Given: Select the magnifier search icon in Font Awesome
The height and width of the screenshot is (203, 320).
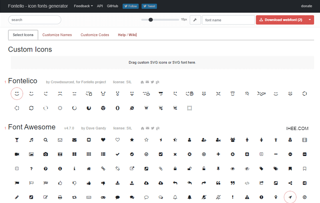Looking at the screenshot, I should pos(46,140).
